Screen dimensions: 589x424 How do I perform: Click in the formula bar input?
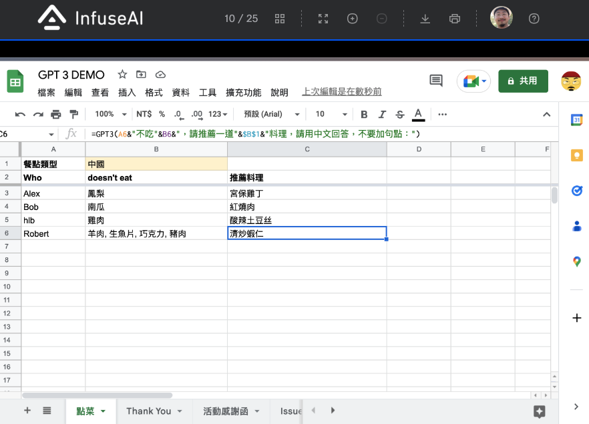tap(321, 133)
